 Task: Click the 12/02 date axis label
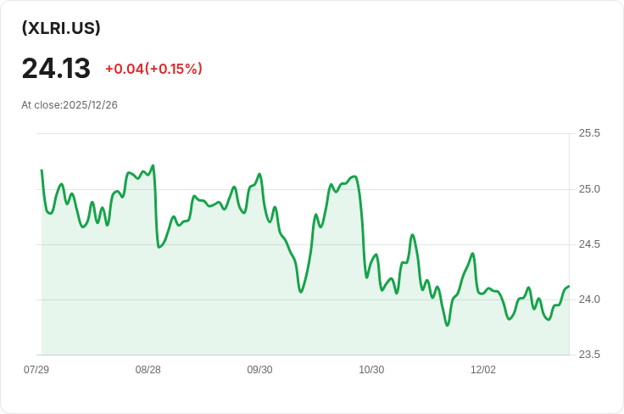click(x=483, y=370)
